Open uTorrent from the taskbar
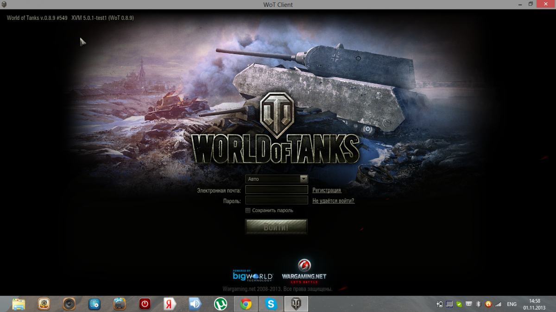Screen dimensions: 556x312 [221, 304]
